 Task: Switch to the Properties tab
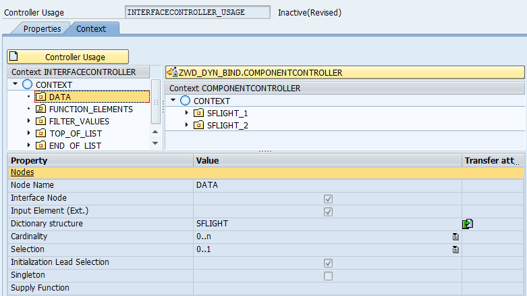(x=42, y=28)
